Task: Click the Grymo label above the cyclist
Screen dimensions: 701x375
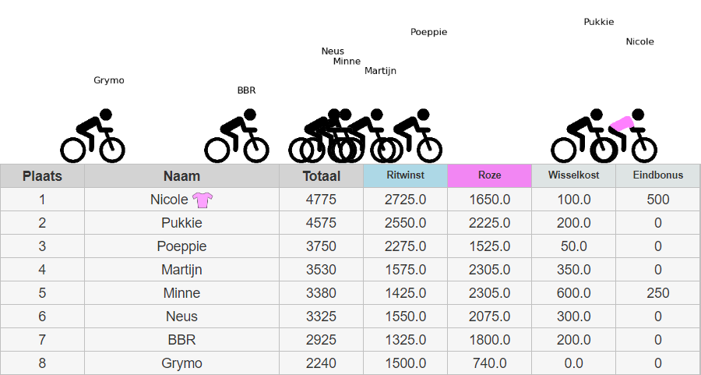Action: pos(109,80)
